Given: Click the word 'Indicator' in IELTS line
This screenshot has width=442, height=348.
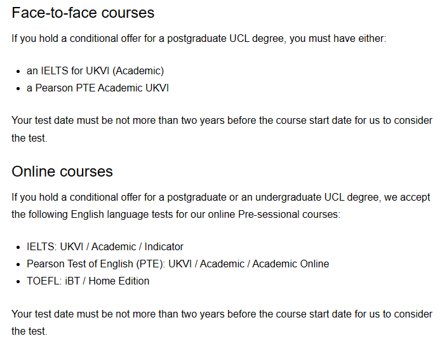Looking at the screenshot, I should click(164, 246).
